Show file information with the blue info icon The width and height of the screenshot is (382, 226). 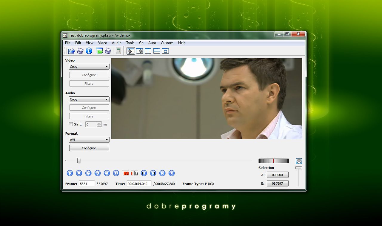89,51
